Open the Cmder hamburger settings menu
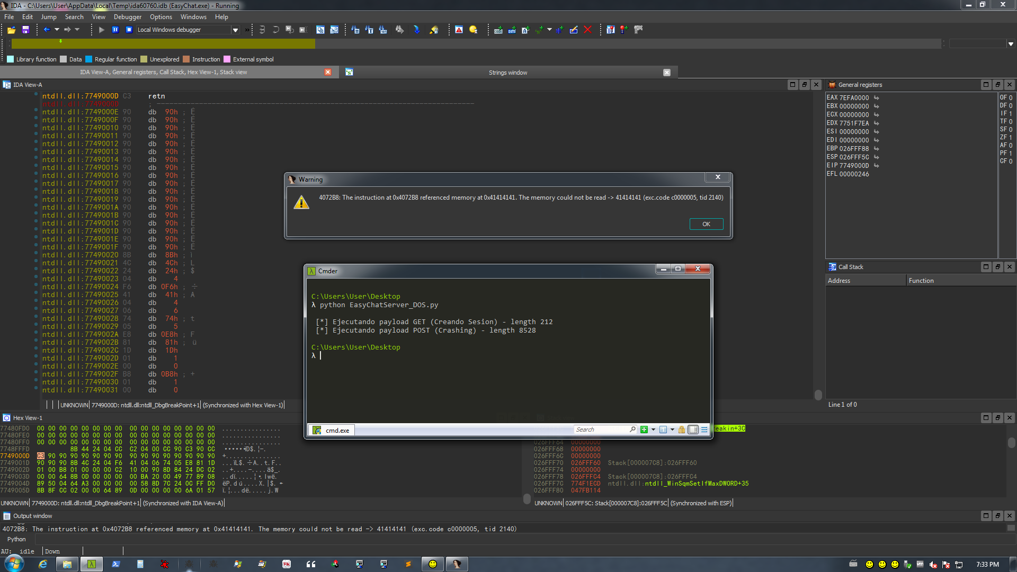The height and width of the screenshot is (572, 1017). pos(704,430)
